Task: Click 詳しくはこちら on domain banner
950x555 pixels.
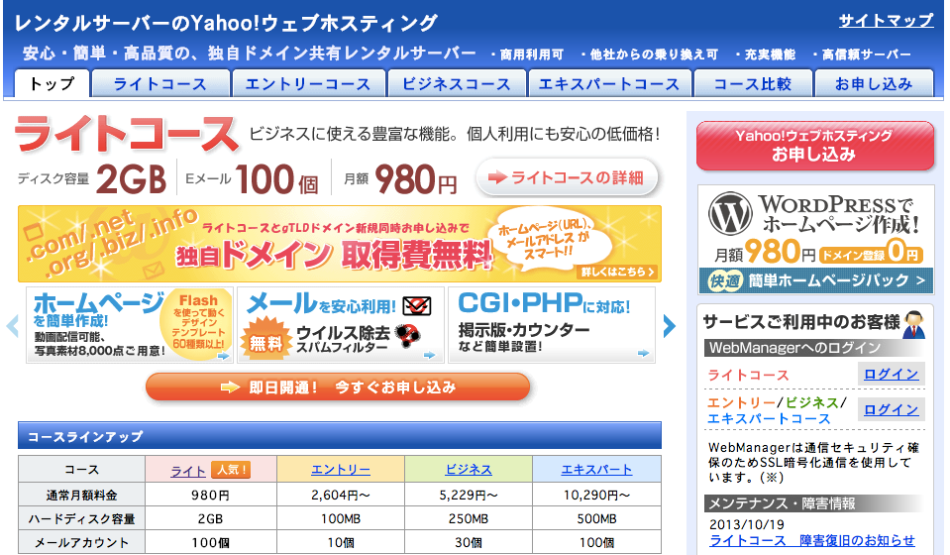Action: pos(618,272)
